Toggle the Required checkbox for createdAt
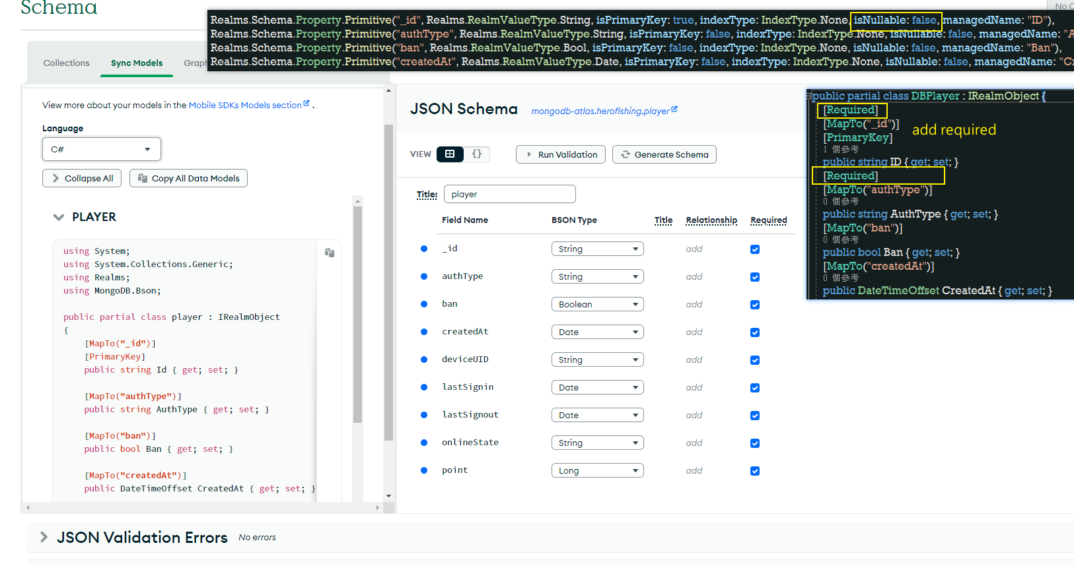The image size is (1074, 564). 755,332
